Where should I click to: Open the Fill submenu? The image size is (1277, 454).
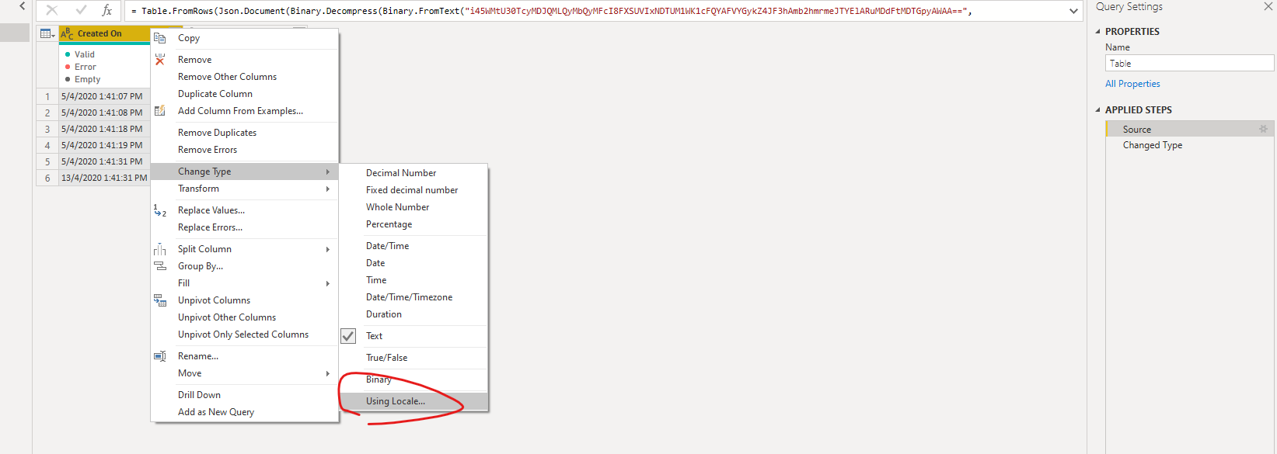[245, 283]
